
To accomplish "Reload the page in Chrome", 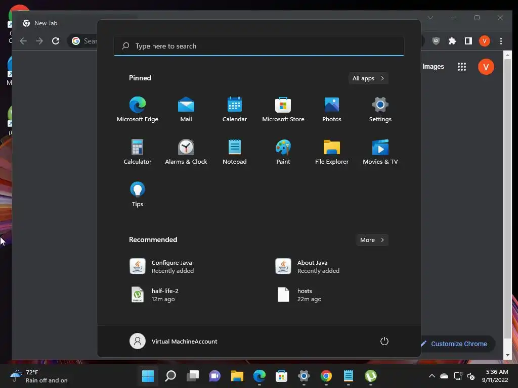I will click(56, 41).
